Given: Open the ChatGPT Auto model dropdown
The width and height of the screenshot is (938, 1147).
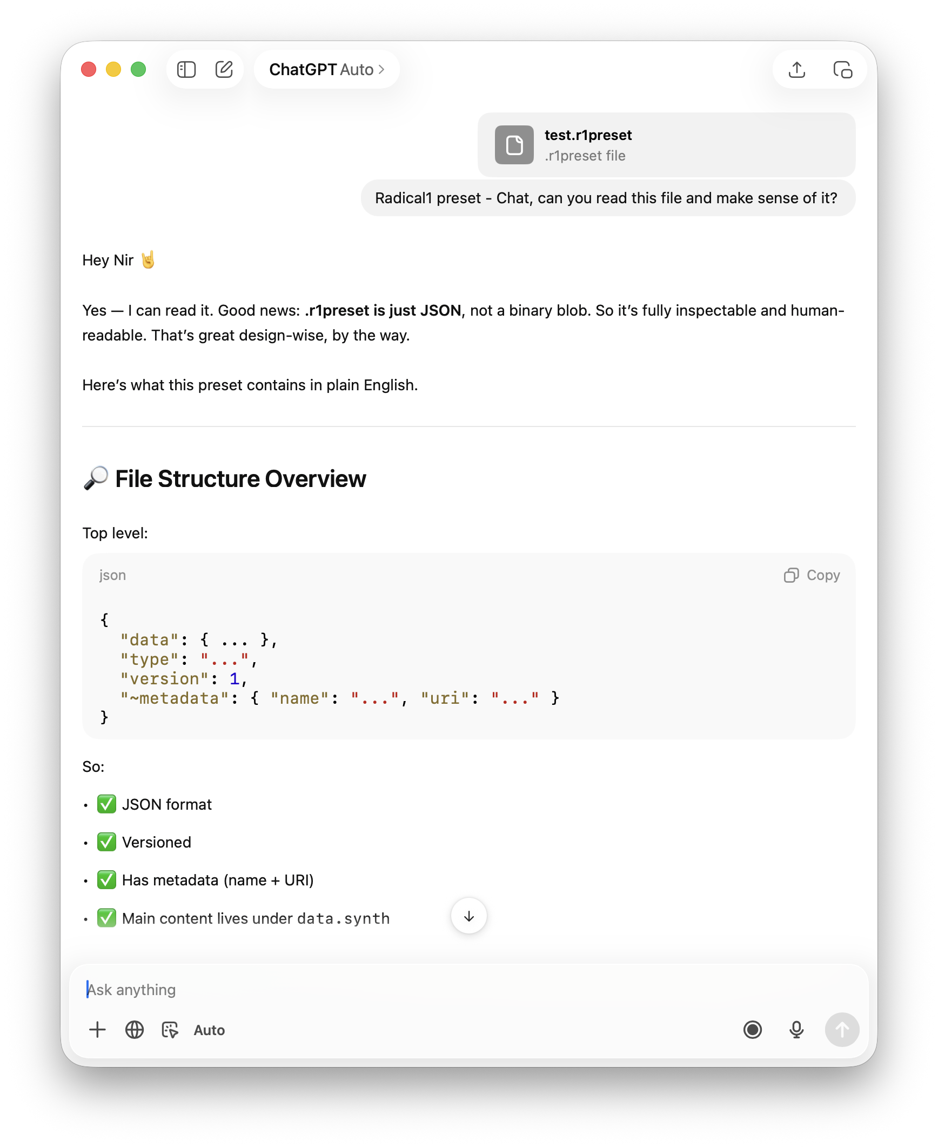Looking at the screenshot, I should (x=326, y=70).
